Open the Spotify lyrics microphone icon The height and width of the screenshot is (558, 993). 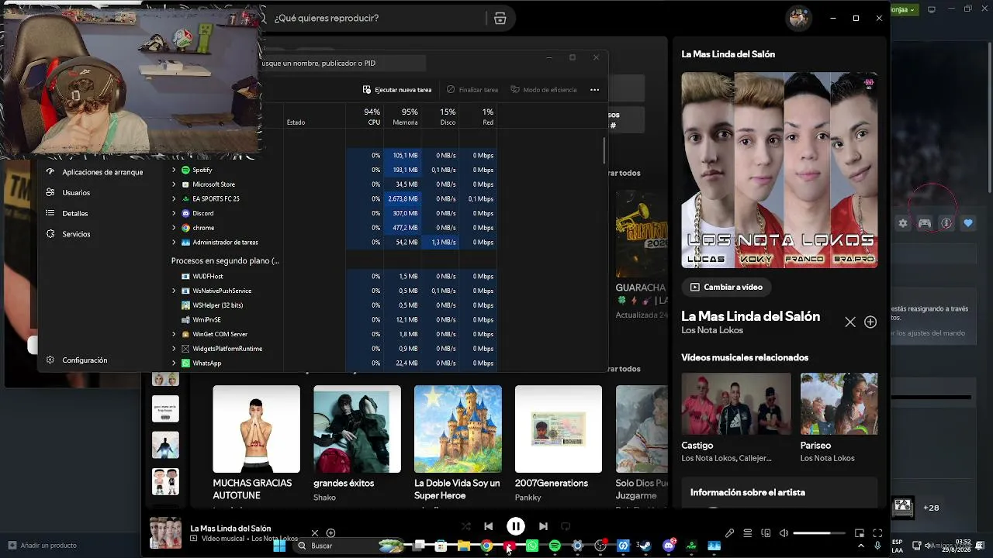pos(729,533)
